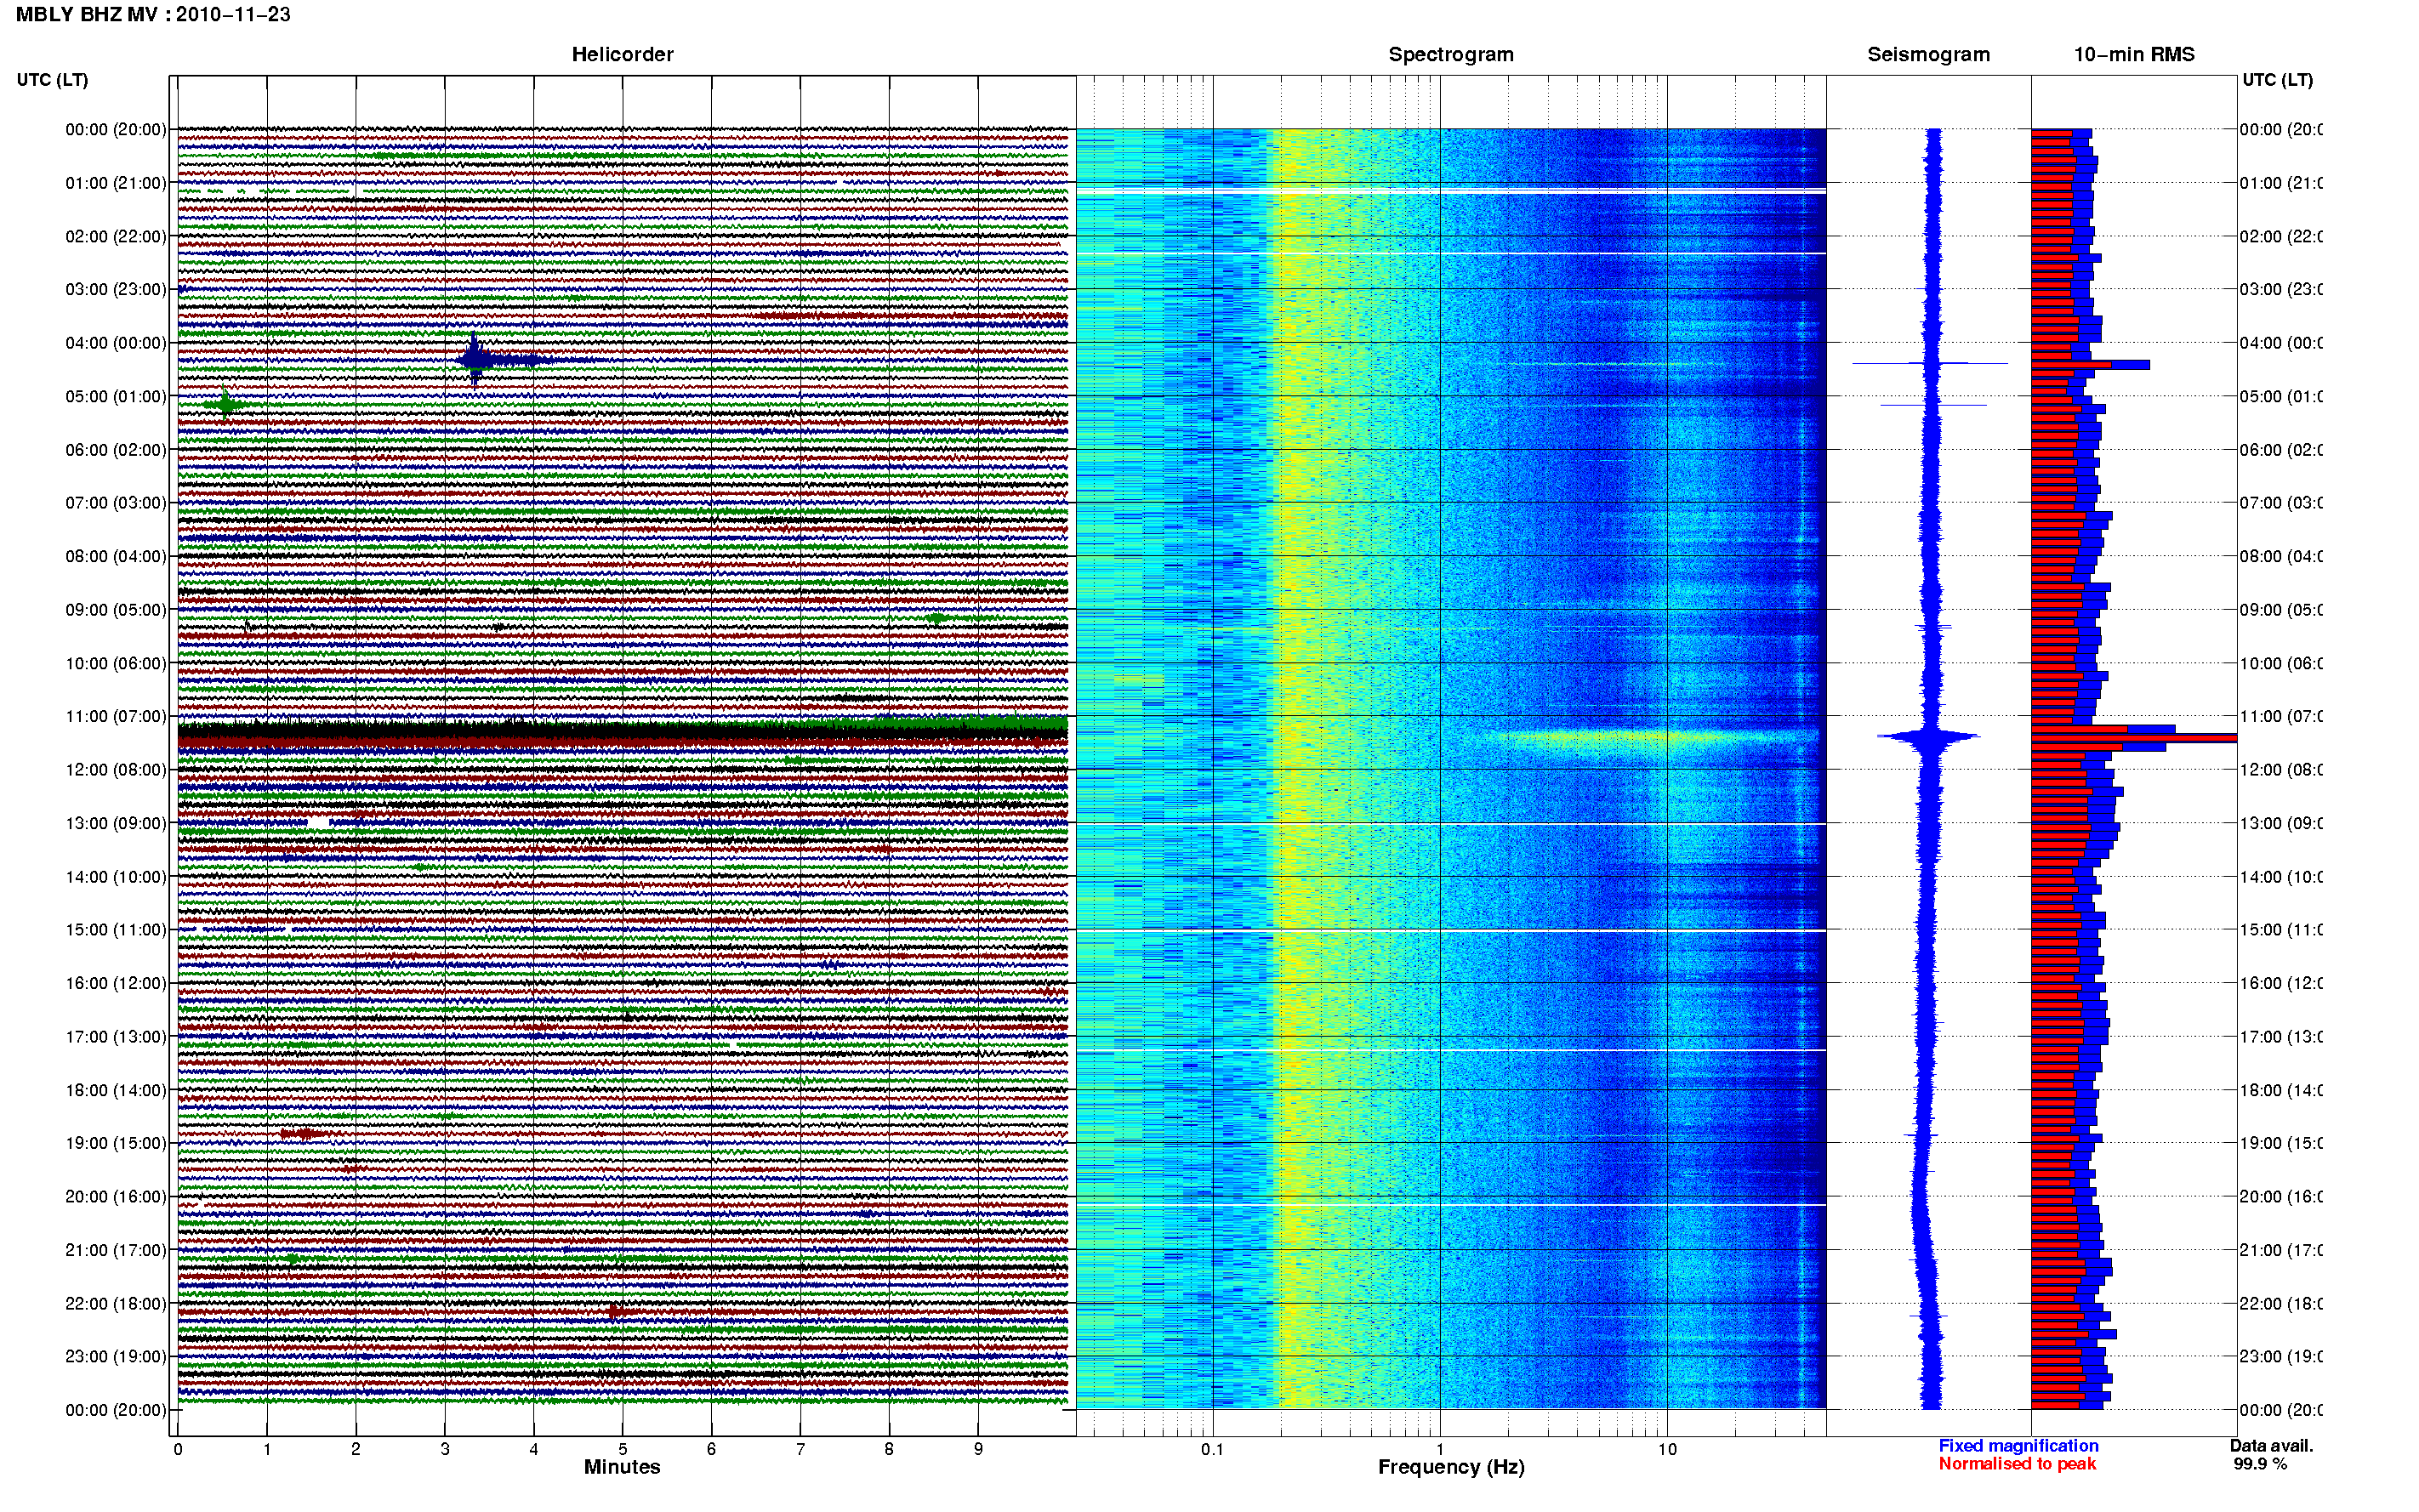Click the 'Seismogram' panel heading

pyautogui.click(x=1928, y=54)
